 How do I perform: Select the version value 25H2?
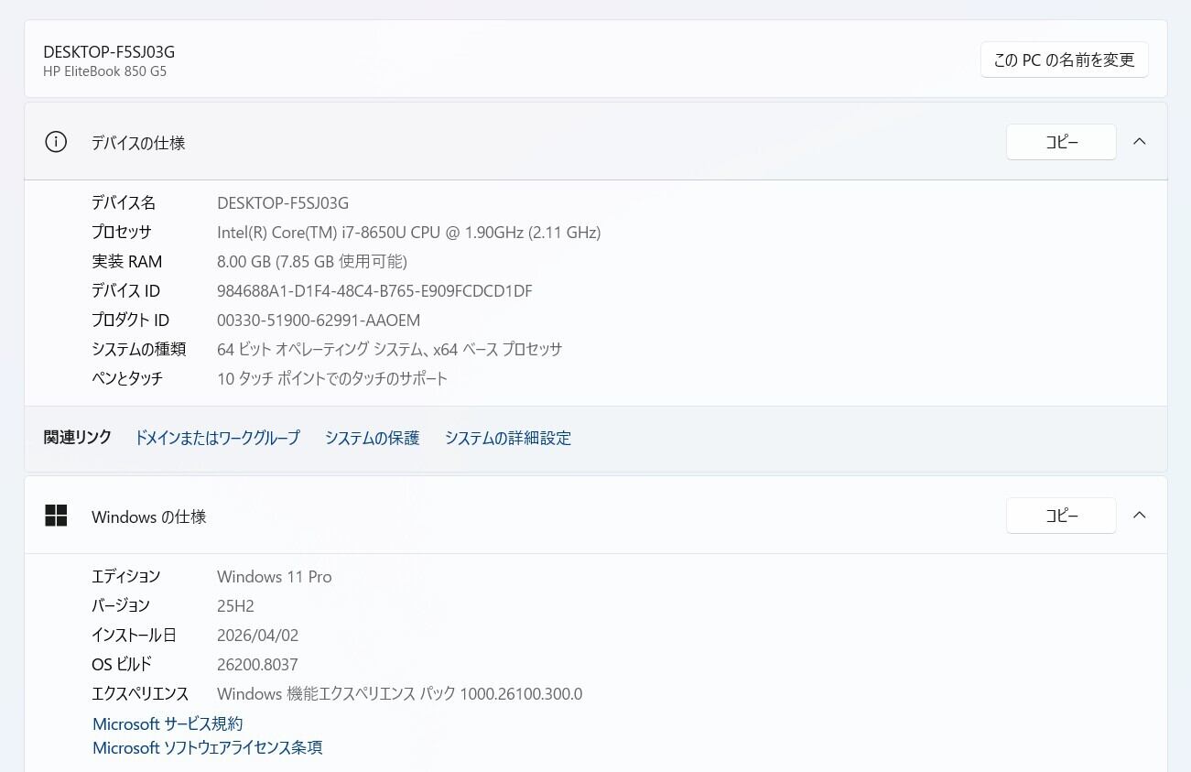235,606
